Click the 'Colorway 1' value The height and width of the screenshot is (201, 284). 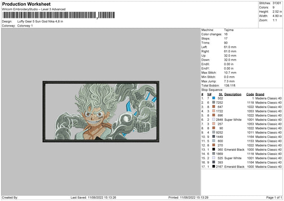click(25, 26)
